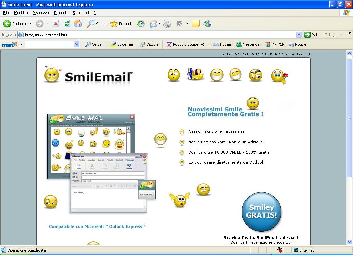
Task: Click the Vai go button
Action: 311,35
